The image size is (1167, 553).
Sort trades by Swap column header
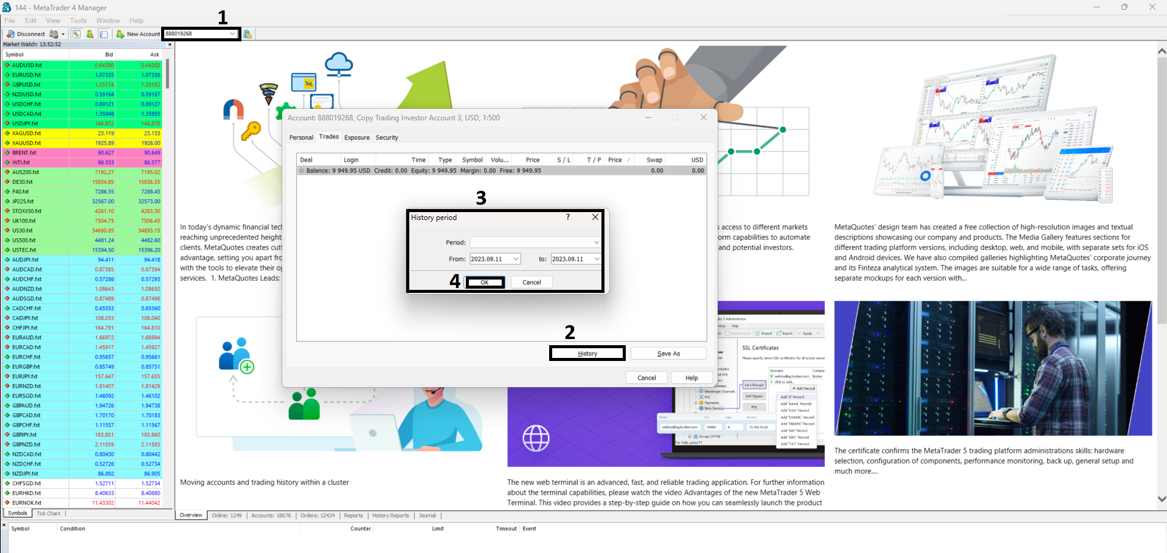(649, 160)
